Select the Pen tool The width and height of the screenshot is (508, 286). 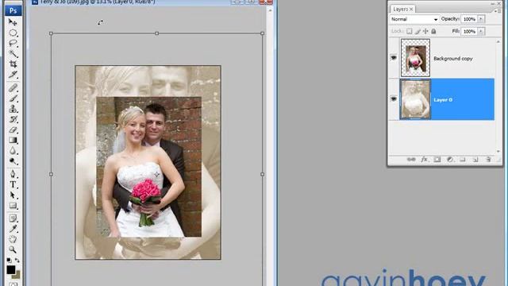coord(13,174)
